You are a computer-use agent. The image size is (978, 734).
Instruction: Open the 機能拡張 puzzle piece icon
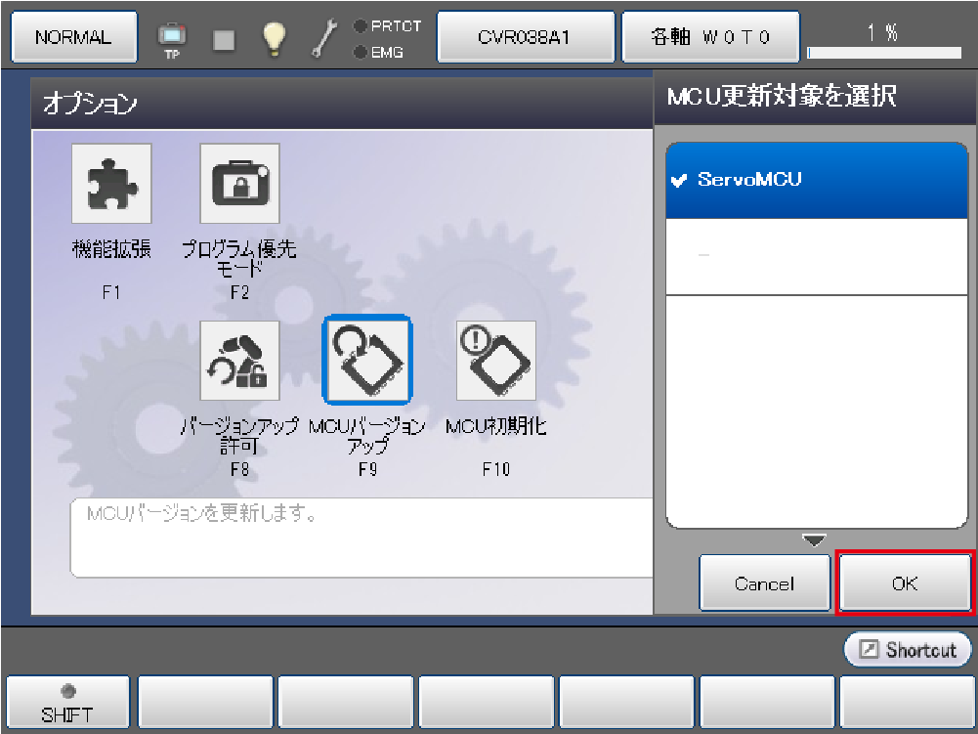[x=111, y=184]
